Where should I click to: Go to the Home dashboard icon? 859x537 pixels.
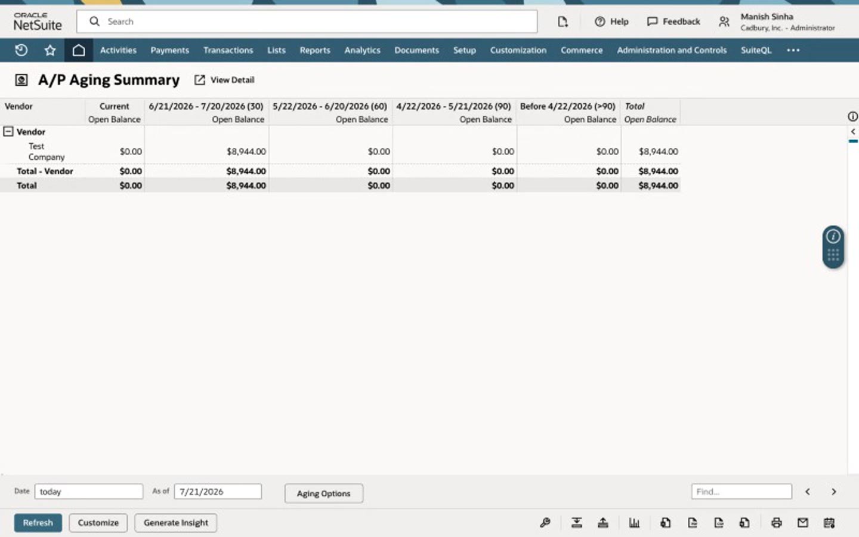point(79,50)
